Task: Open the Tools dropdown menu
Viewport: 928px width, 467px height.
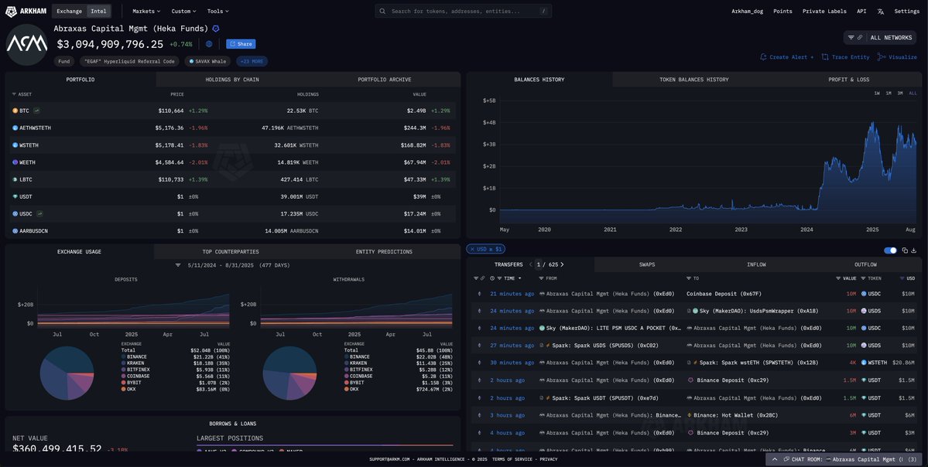Action: click(x=217, y=12)
